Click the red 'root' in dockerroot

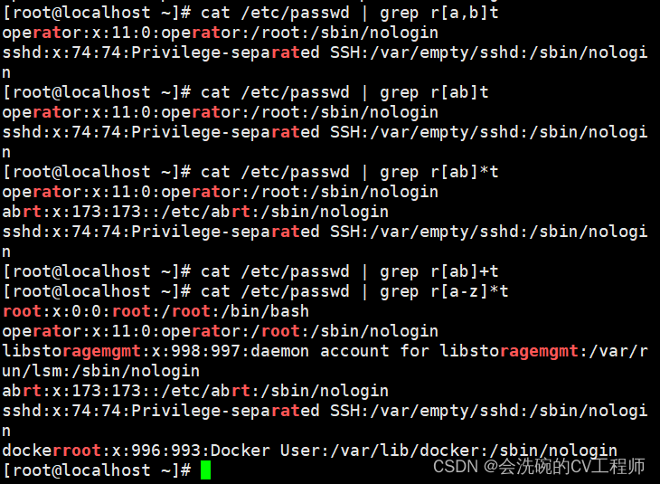pos(77,451)
